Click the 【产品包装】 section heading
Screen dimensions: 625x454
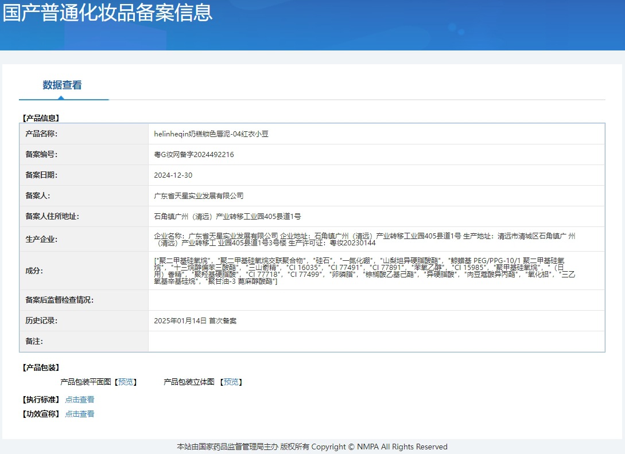[41, 367]
